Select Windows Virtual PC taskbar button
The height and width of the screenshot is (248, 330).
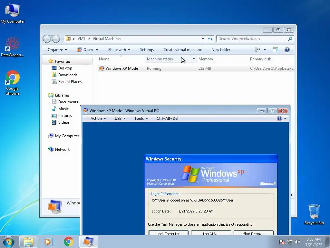[x=88, y=242]
